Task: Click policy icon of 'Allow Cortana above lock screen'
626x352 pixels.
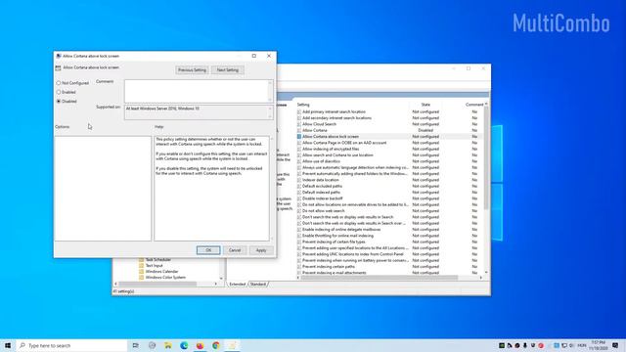Action: click(x=299, y=137)
